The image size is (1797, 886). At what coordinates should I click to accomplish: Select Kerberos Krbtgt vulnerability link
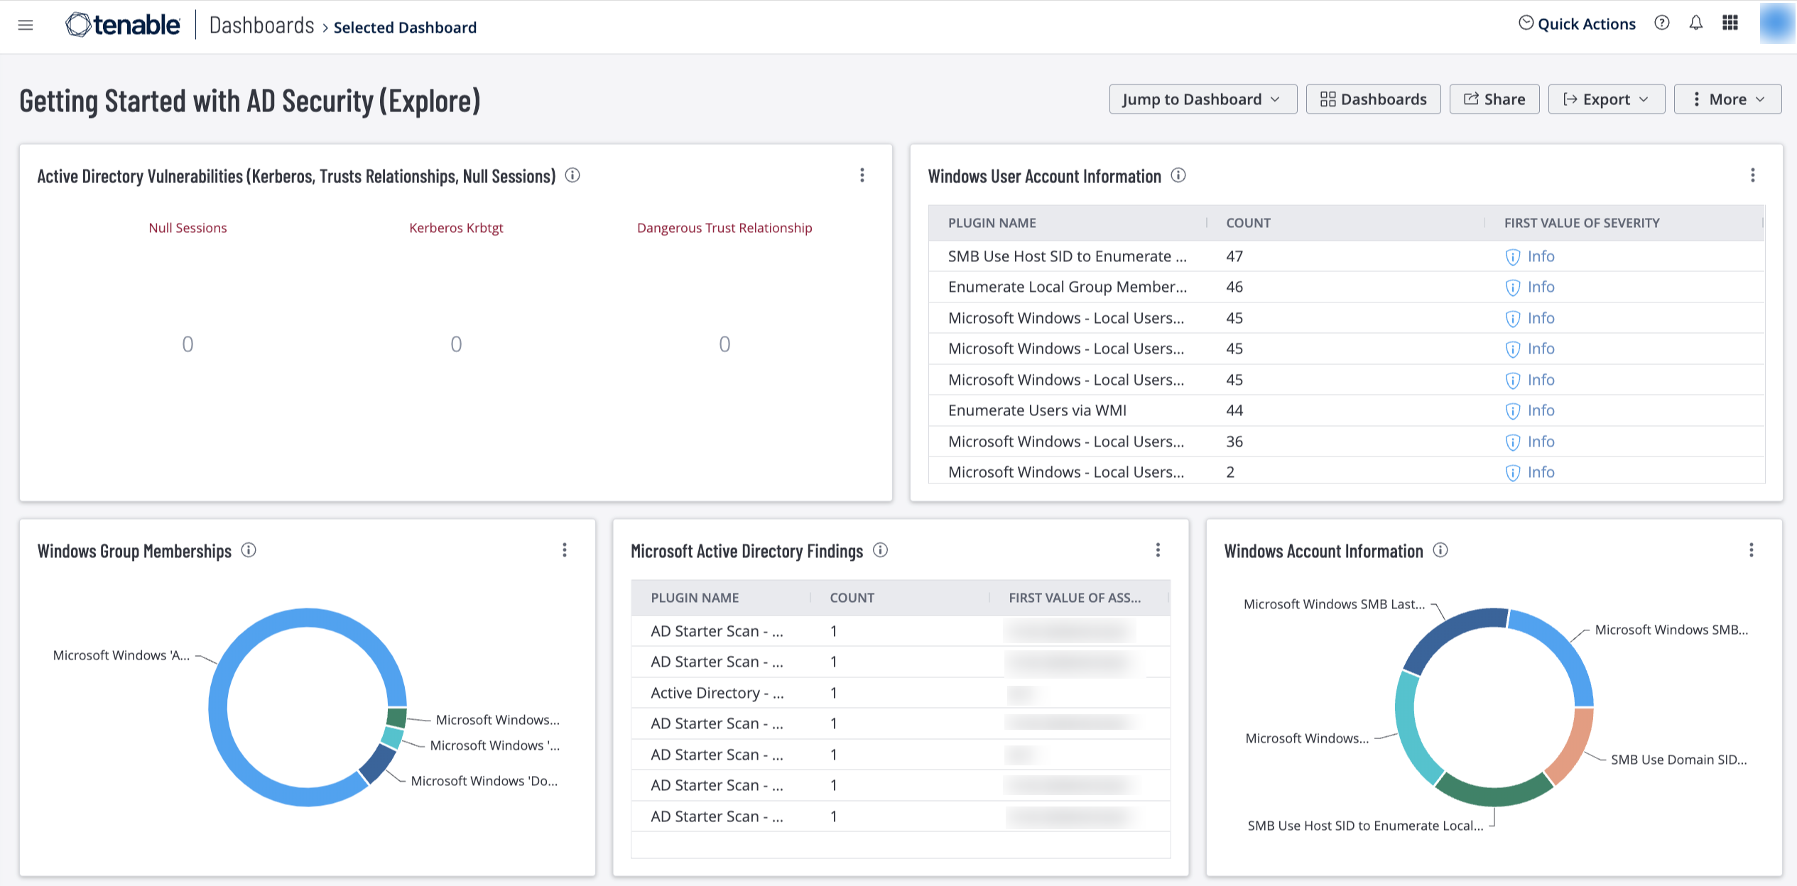(x=455, y=227)
